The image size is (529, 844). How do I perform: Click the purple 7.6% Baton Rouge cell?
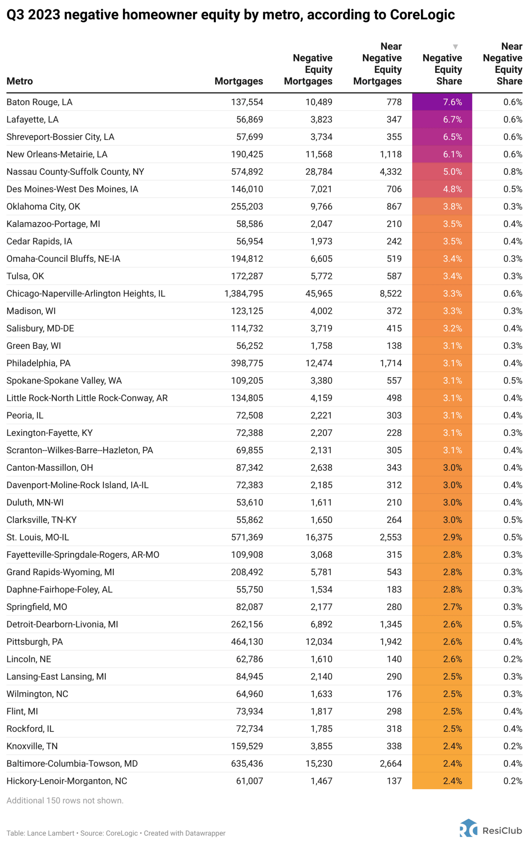[442, 102]
